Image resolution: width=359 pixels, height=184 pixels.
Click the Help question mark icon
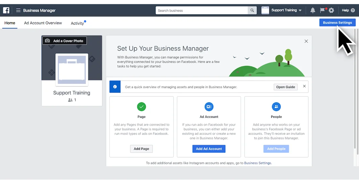(x=353, y=10)
